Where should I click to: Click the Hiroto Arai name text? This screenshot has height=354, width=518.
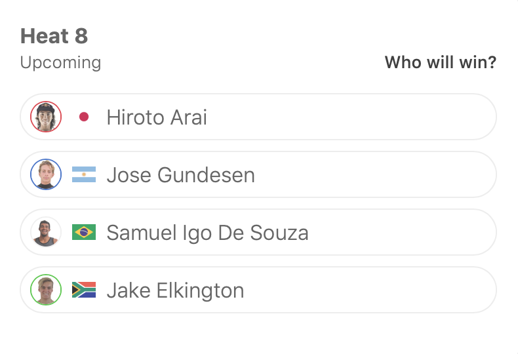pos(157,117)
